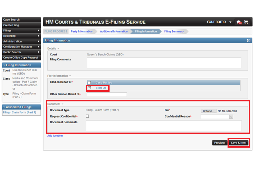The height and width of the screenshot is (169, 254).
Task: Click the Add Another link
Action: (55, 136)
